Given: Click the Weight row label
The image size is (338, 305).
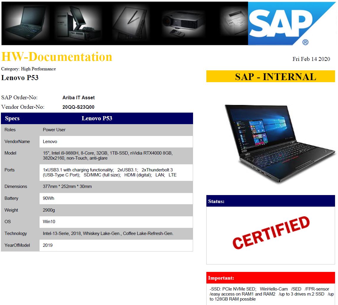Looking at the screenshot, I should 11,210.
